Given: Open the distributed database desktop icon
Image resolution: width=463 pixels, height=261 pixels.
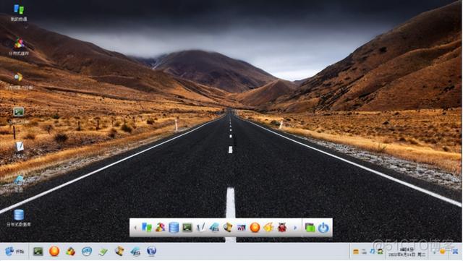Looking at the screenshot, I should [19, 218].
